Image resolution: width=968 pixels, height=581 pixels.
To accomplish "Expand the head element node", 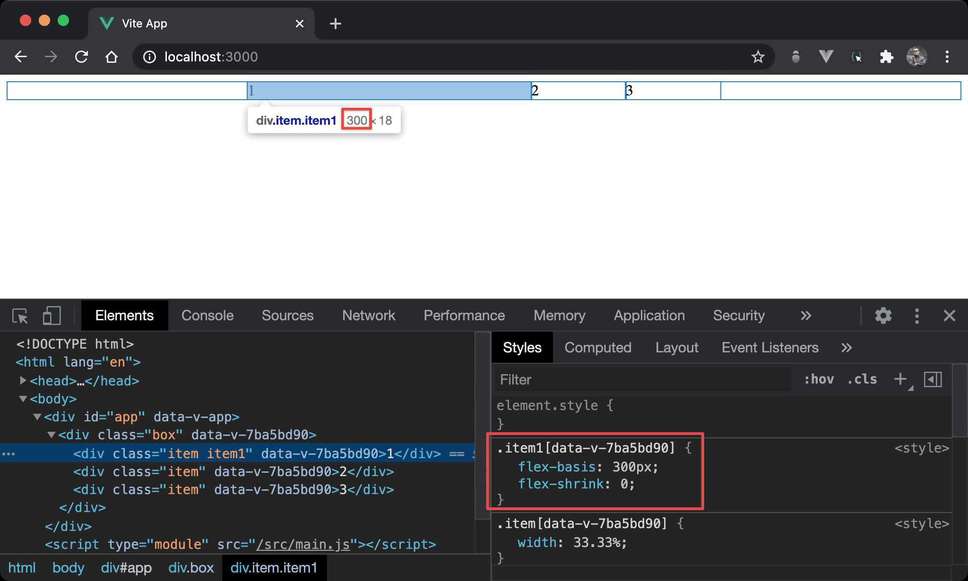I will [23, 380].
